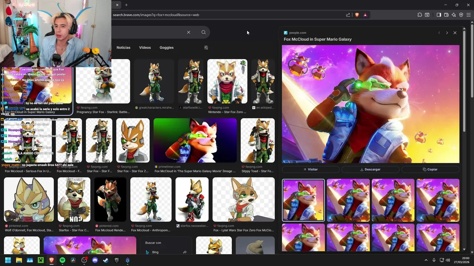This screenshot has height=266, width=474.
Task: Open DaVinci Resolve from the taskbar
Action: point(73,260)
